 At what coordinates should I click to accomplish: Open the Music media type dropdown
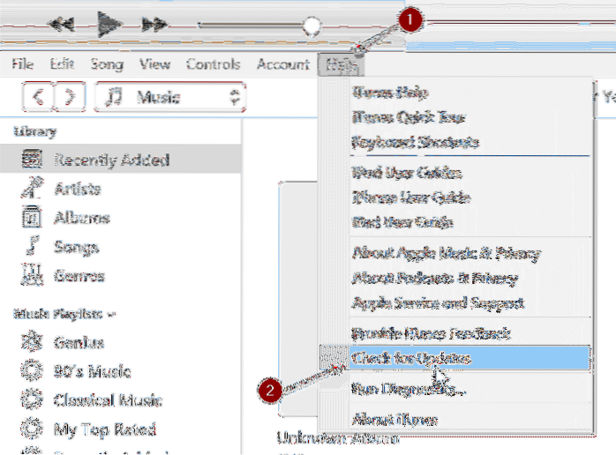coord(171,97)
